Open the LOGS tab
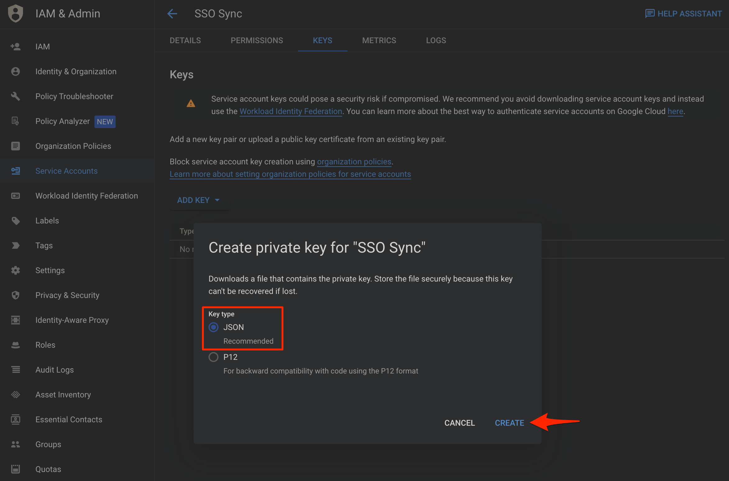The height and width of the screenshot is (481, 729). [x=436, y=40]
